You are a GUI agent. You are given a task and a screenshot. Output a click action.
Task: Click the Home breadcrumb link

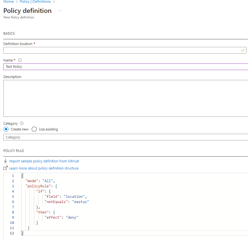(8, 2)
